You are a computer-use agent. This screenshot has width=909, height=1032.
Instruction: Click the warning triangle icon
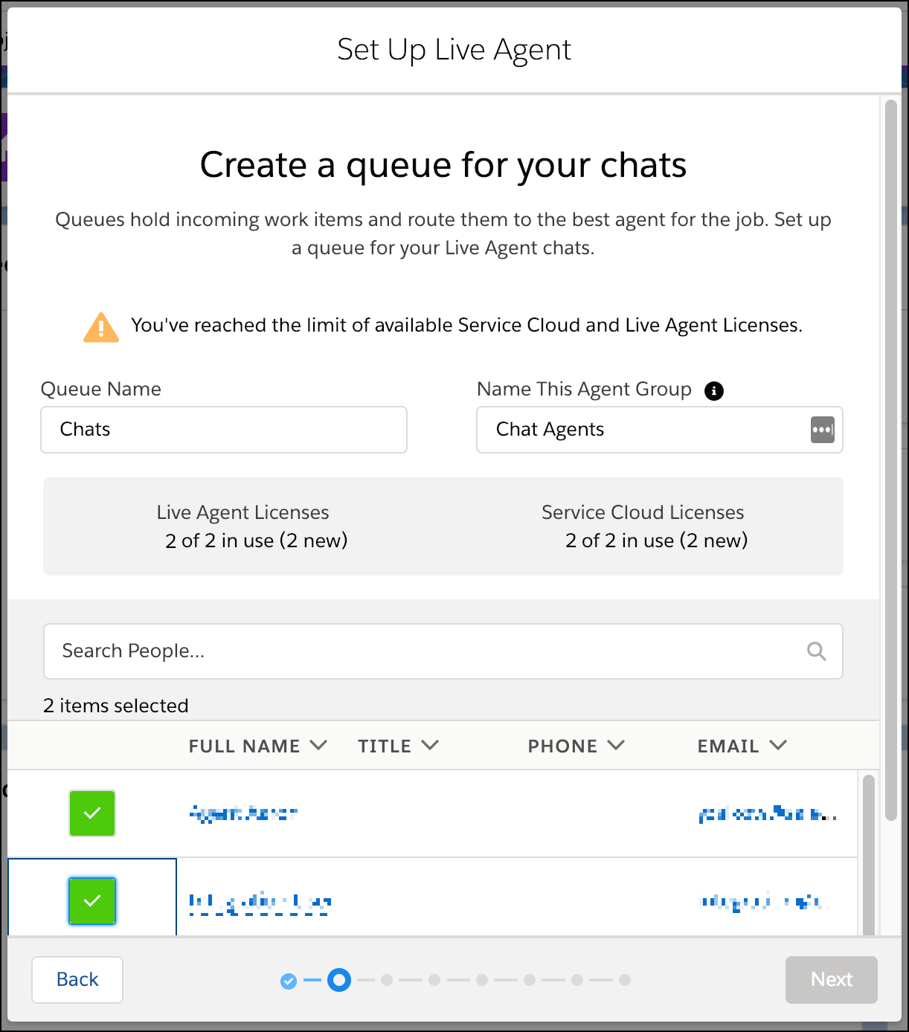pyautogui.click(x=100, y=326)
